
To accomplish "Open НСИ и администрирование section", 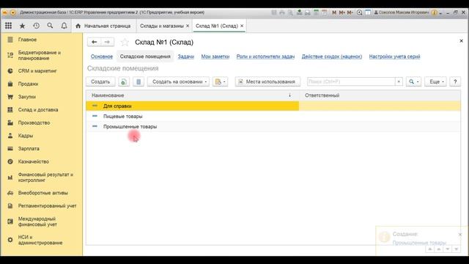I will pyautogui.click(x=40, y=240).
